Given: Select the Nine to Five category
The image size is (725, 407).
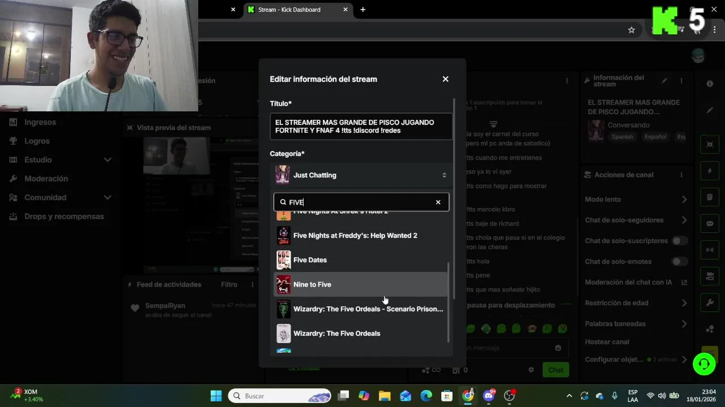Looking at the screenshot, I should coord(361,284).
